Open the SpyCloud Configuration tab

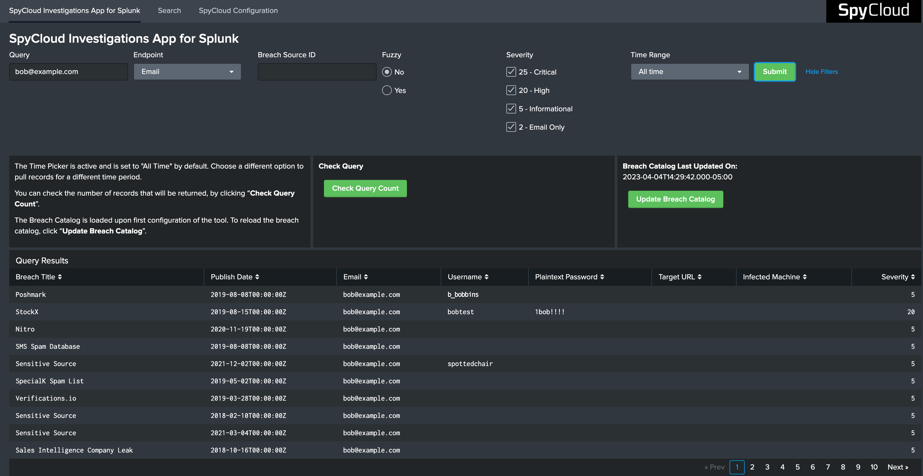[x=238, y=11]
